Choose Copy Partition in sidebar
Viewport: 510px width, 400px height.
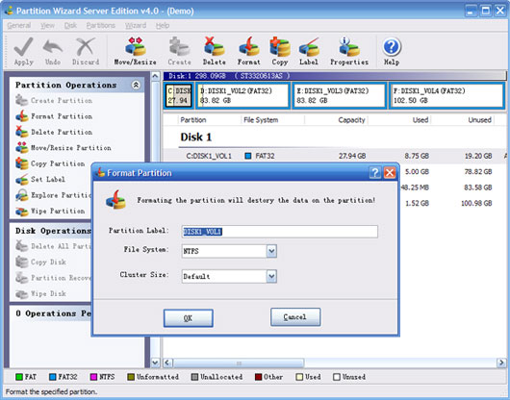(50, 163)
